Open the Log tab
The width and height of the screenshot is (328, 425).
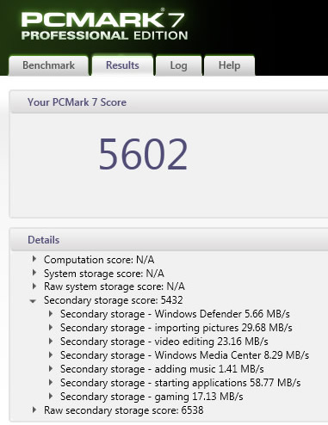click(178, 65)
